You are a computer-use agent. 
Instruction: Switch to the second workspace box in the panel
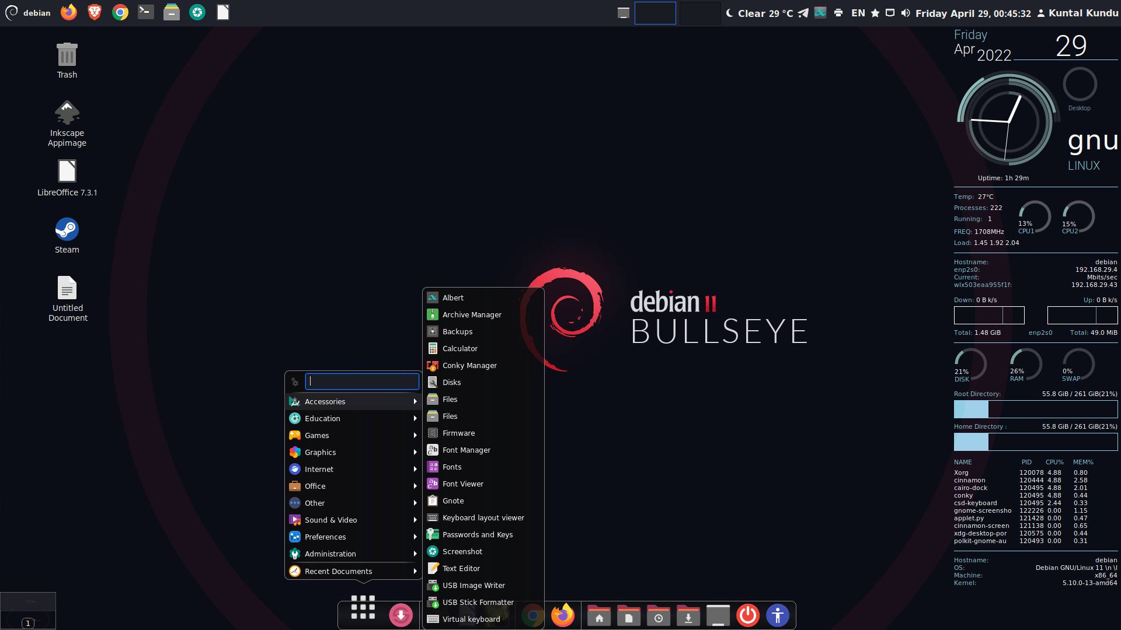click(699, 13)
